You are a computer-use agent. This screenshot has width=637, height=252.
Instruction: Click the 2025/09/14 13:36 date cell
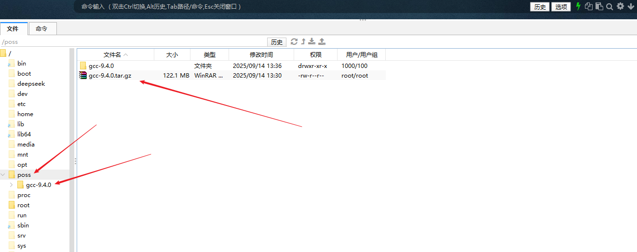pos(257,66)
